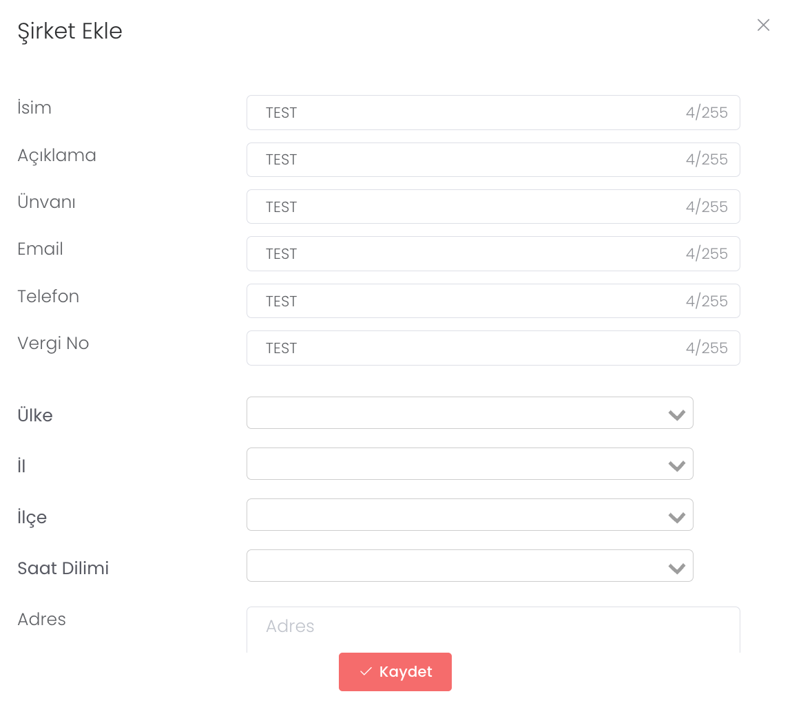Open the İlçe dropdown
This screenshot has height=716, width=792.
click(x=455, y=515)
